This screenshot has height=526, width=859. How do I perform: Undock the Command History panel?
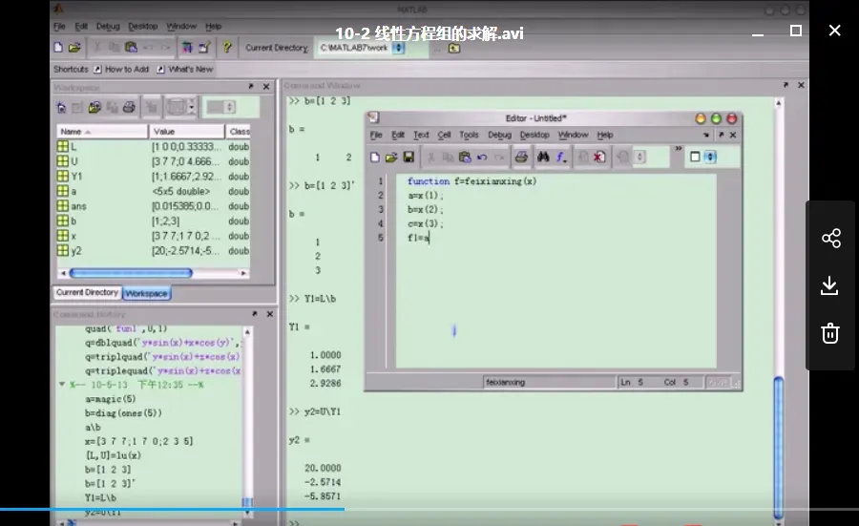[x=254, y=314]
